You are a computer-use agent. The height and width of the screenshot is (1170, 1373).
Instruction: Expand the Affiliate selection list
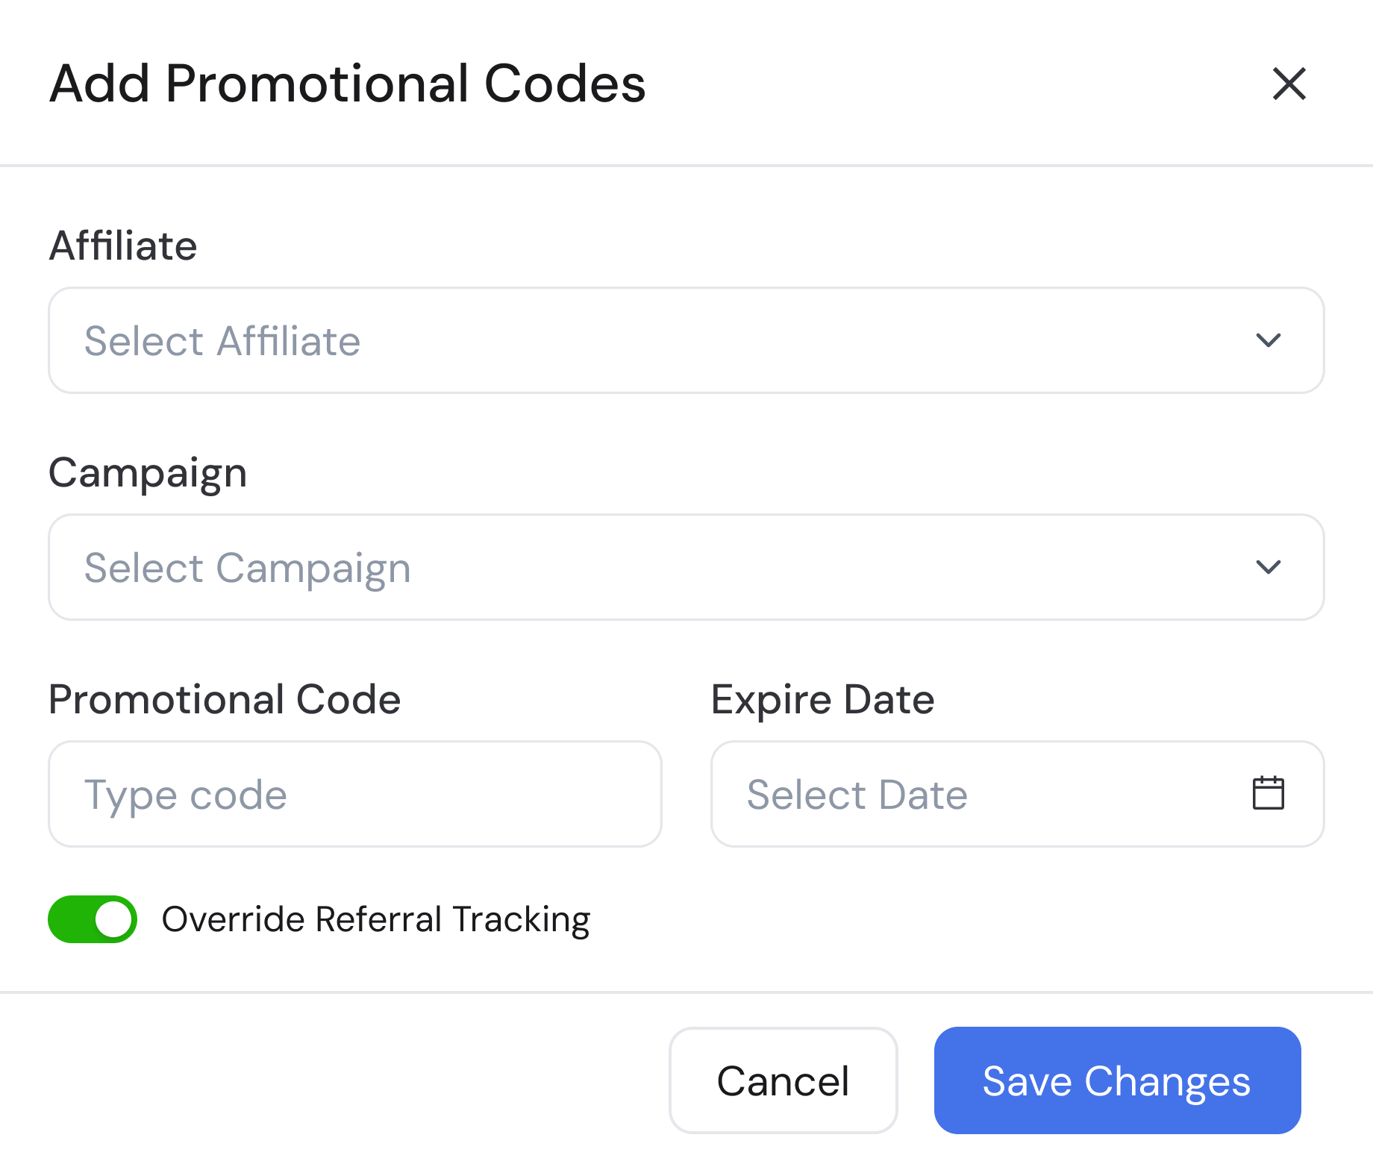(x=685, y=341)
